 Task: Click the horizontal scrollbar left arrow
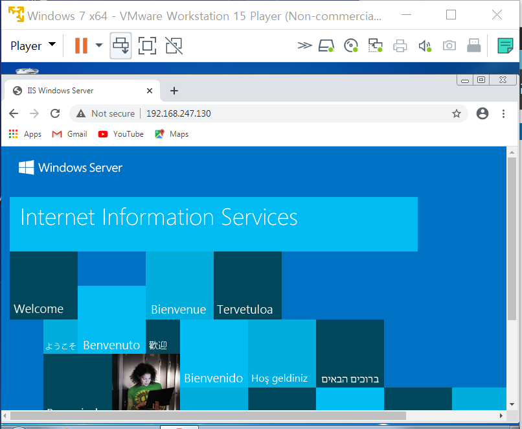[5, 415]
